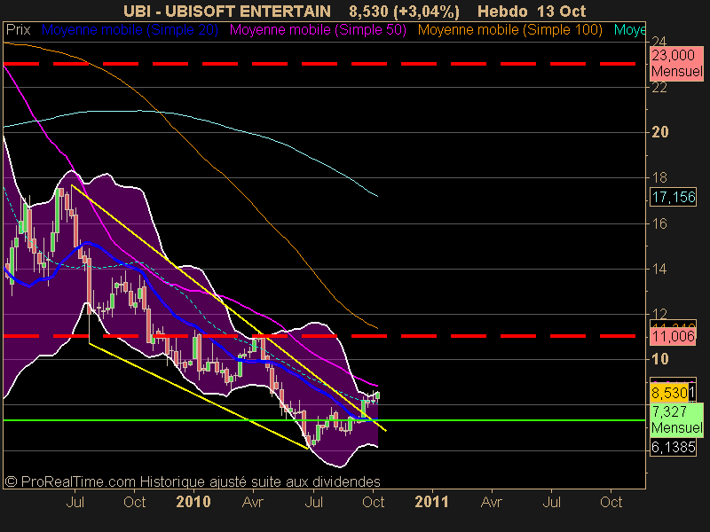Image resolution: width=710 pixels, height=532 pixels.
Task: Click the 10 value on the price axis
Action: (x=659, y=359)
